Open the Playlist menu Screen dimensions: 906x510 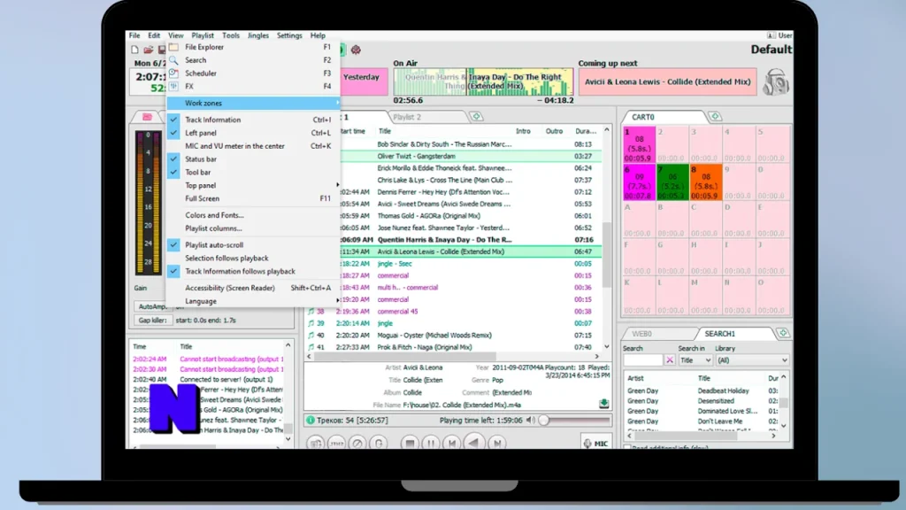point(203,35)
